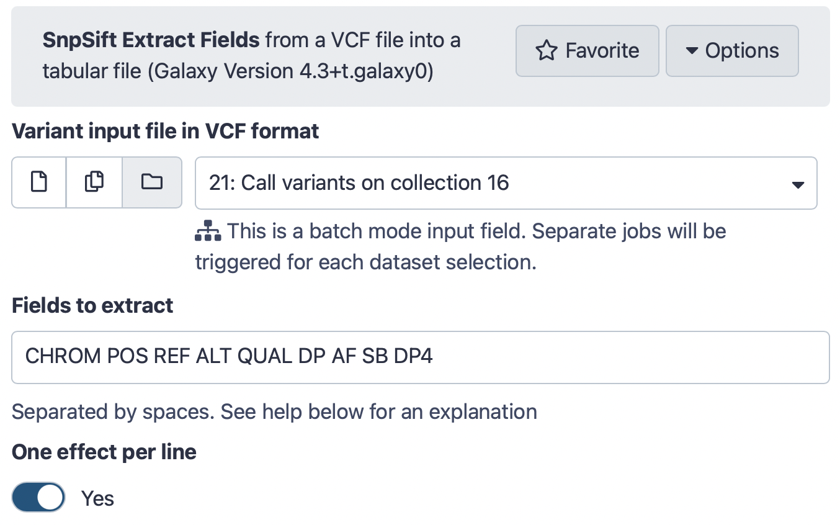Viewport: 840px width, 525px height.
Task: Click the SnpSift Extract Fields title
Action: tap(151, 40)
